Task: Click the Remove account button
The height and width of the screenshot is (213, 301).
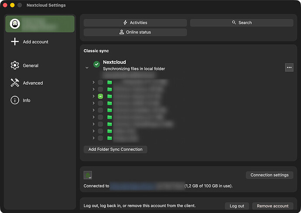Action: (273, 206)
